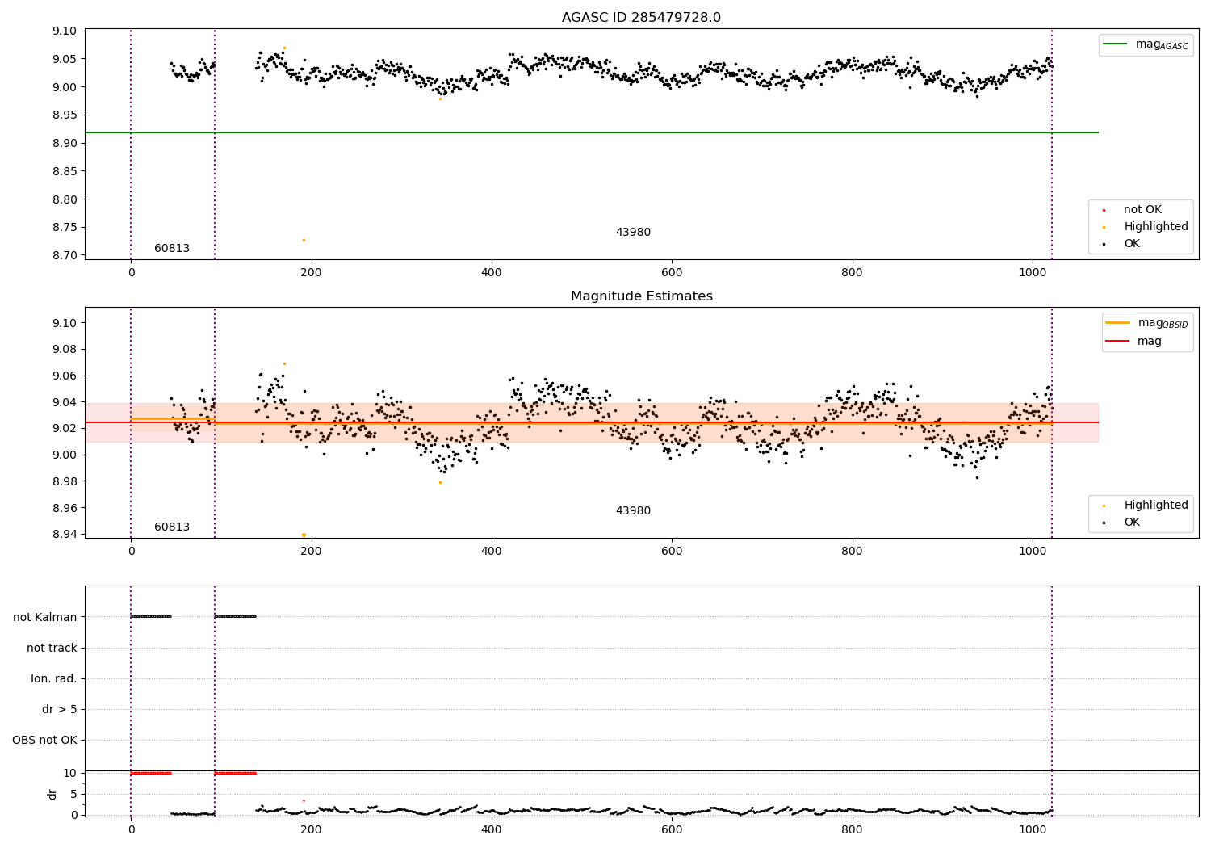The width and height of the screenshot is (1211, 848).
Task: Click the plot title AGASC ID 285479728.0
Action: pyautogui.click(x=641, y=18)
